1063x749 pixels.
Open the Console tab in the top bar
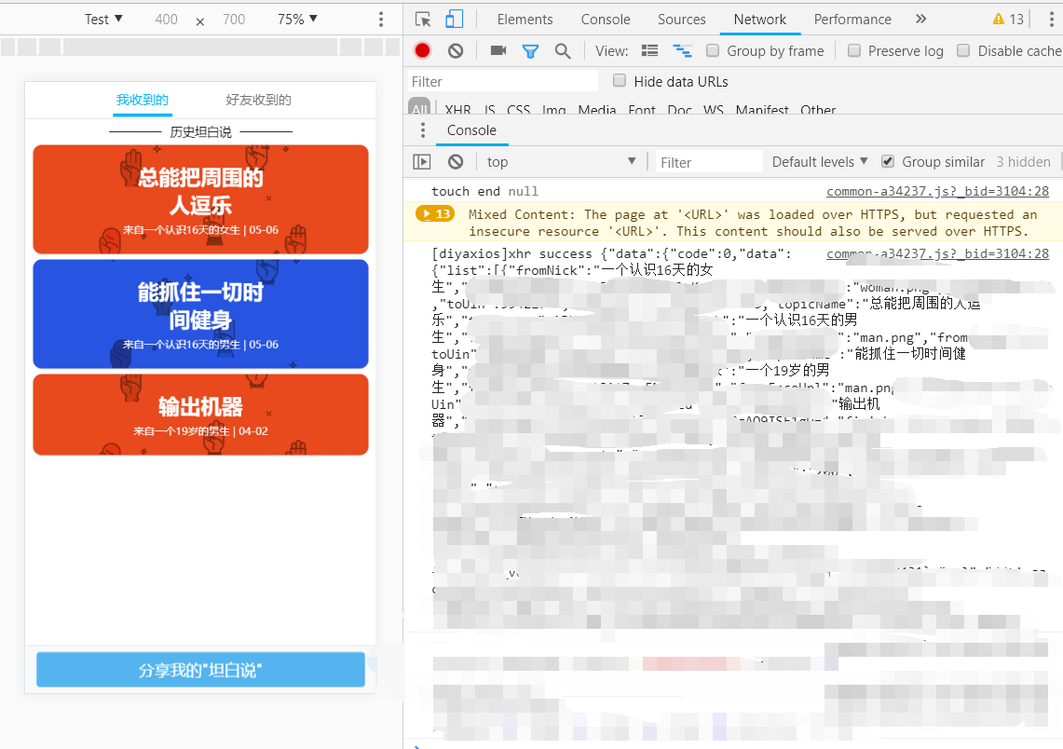click(606, 20)
